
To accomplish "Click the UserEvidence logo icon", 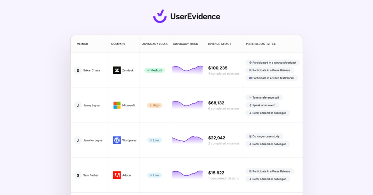I will 160,16.
